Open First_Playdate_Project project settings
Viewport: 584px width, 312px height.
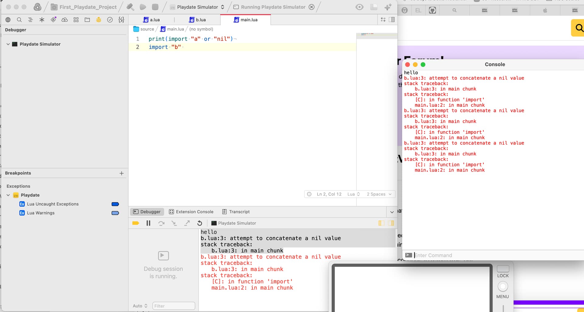[x=84, y=7]
